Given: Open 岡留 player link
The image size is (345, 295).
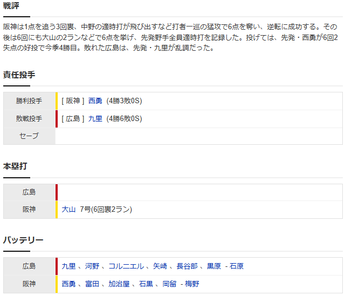Looking at the screenshot, I should tap(169, 284).
